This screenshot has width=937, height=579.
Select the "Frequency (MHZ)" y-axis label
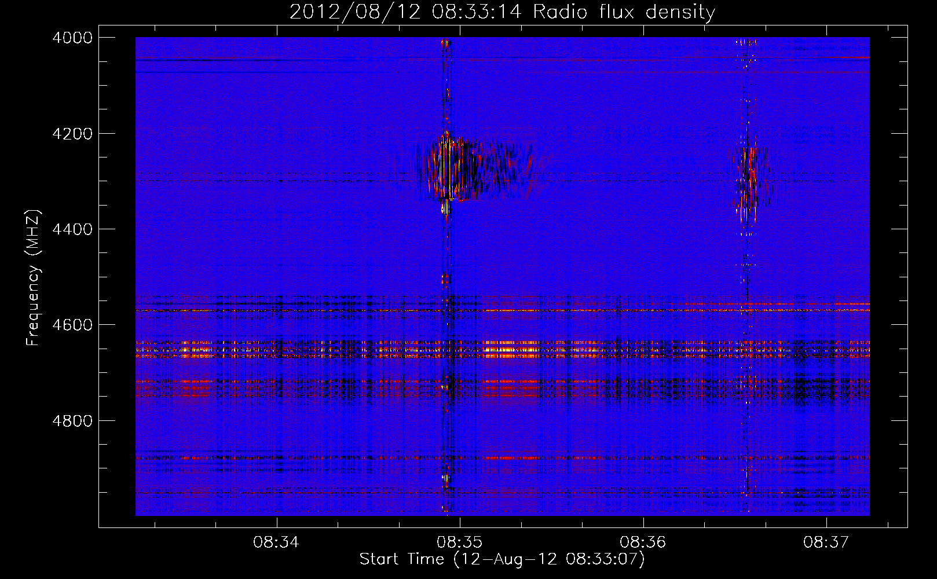pos(33,278)
